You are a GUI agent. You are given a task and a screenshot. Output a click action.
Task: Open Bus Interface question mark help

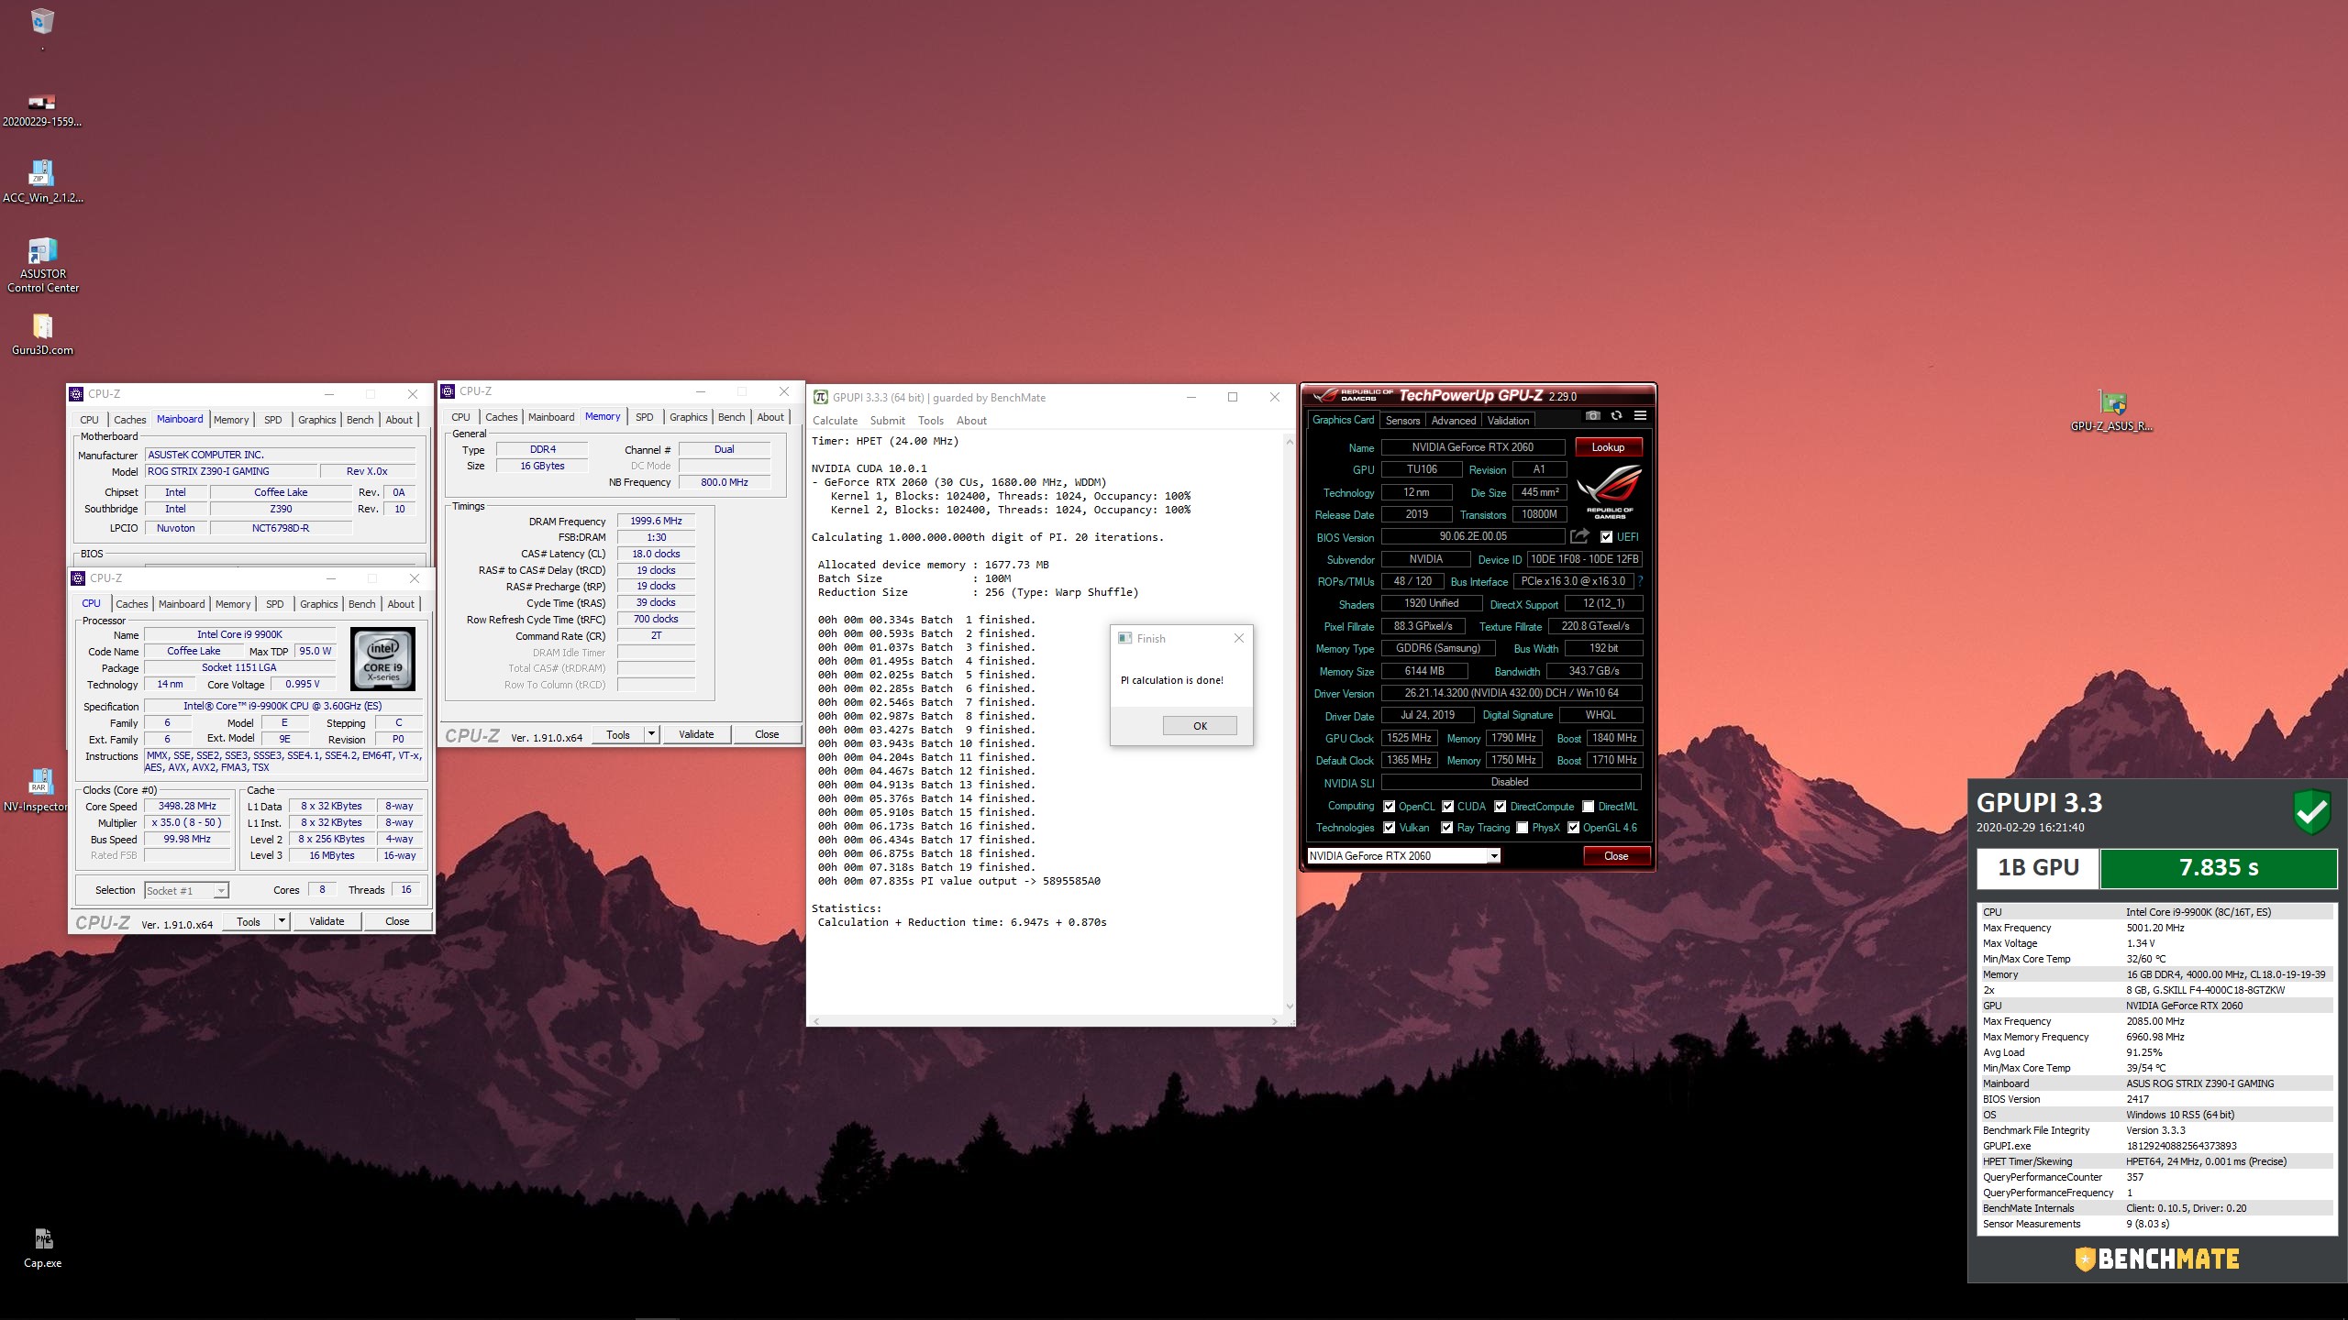coord(1640,581)
